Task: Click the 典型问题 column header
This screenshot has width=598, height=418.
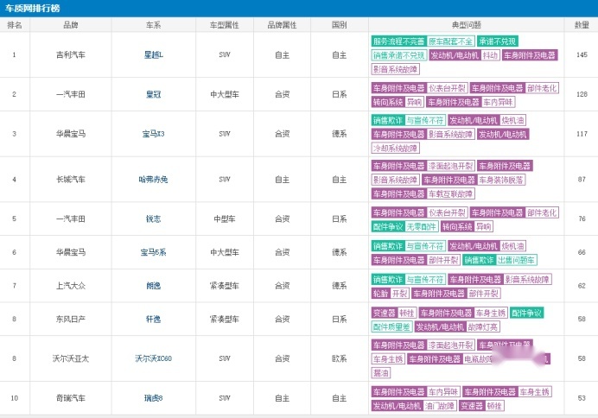Action: pos(466,25)
